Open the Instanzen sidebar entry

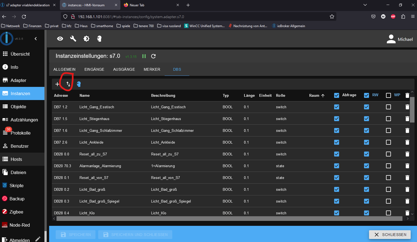[22, 93]
